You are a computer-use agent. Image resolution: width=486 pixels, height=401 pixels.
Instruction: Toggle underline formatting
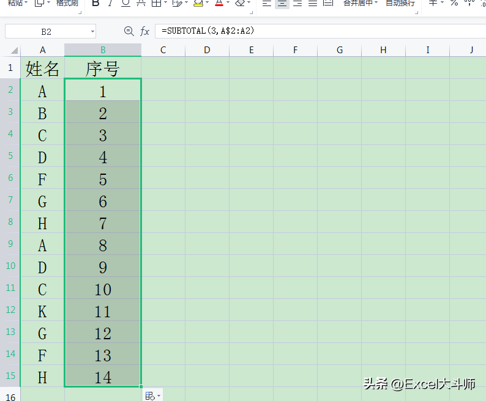(x=125, y=4)
